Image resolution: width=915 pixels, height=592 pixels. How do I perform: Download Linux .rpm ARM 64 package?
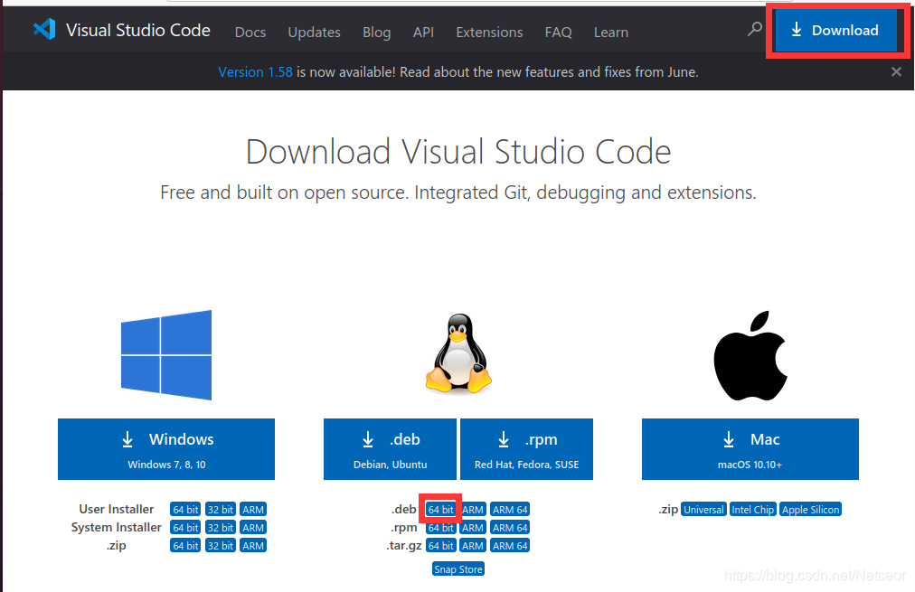point(510,527)
